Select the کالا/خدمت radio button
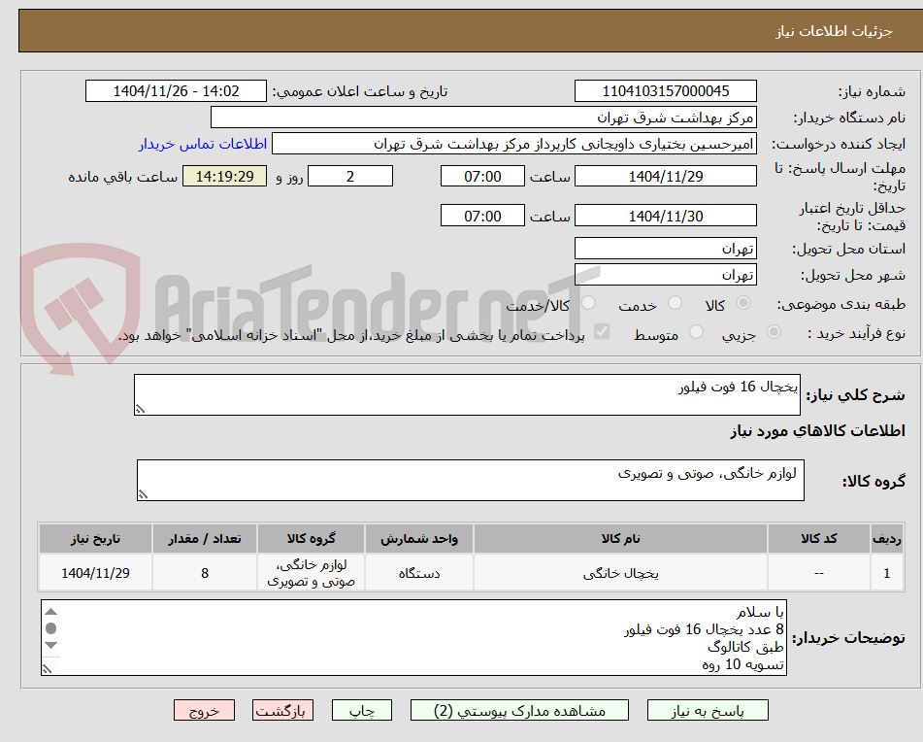This screenshot has width=923, height=742. point(588,303)
